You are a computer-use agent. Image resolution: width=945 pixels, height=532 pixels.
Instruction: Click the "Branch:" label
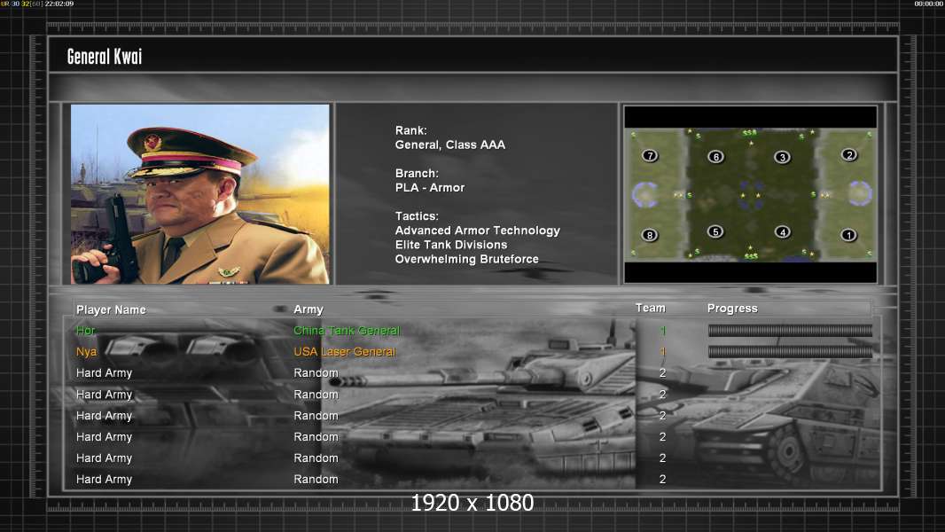click(x=417, y=173)
